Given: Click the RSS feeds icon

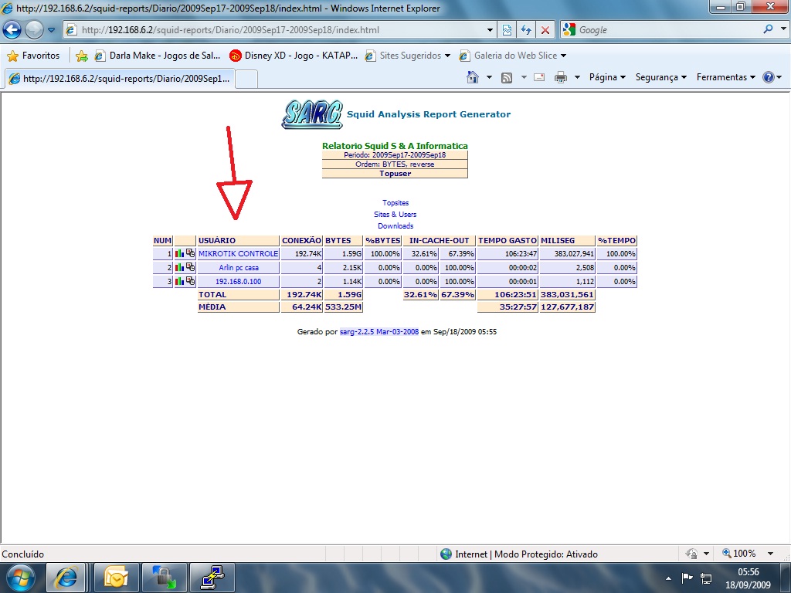Looking at the screenshot, I should pyautogui.click(x=507, y=77).
